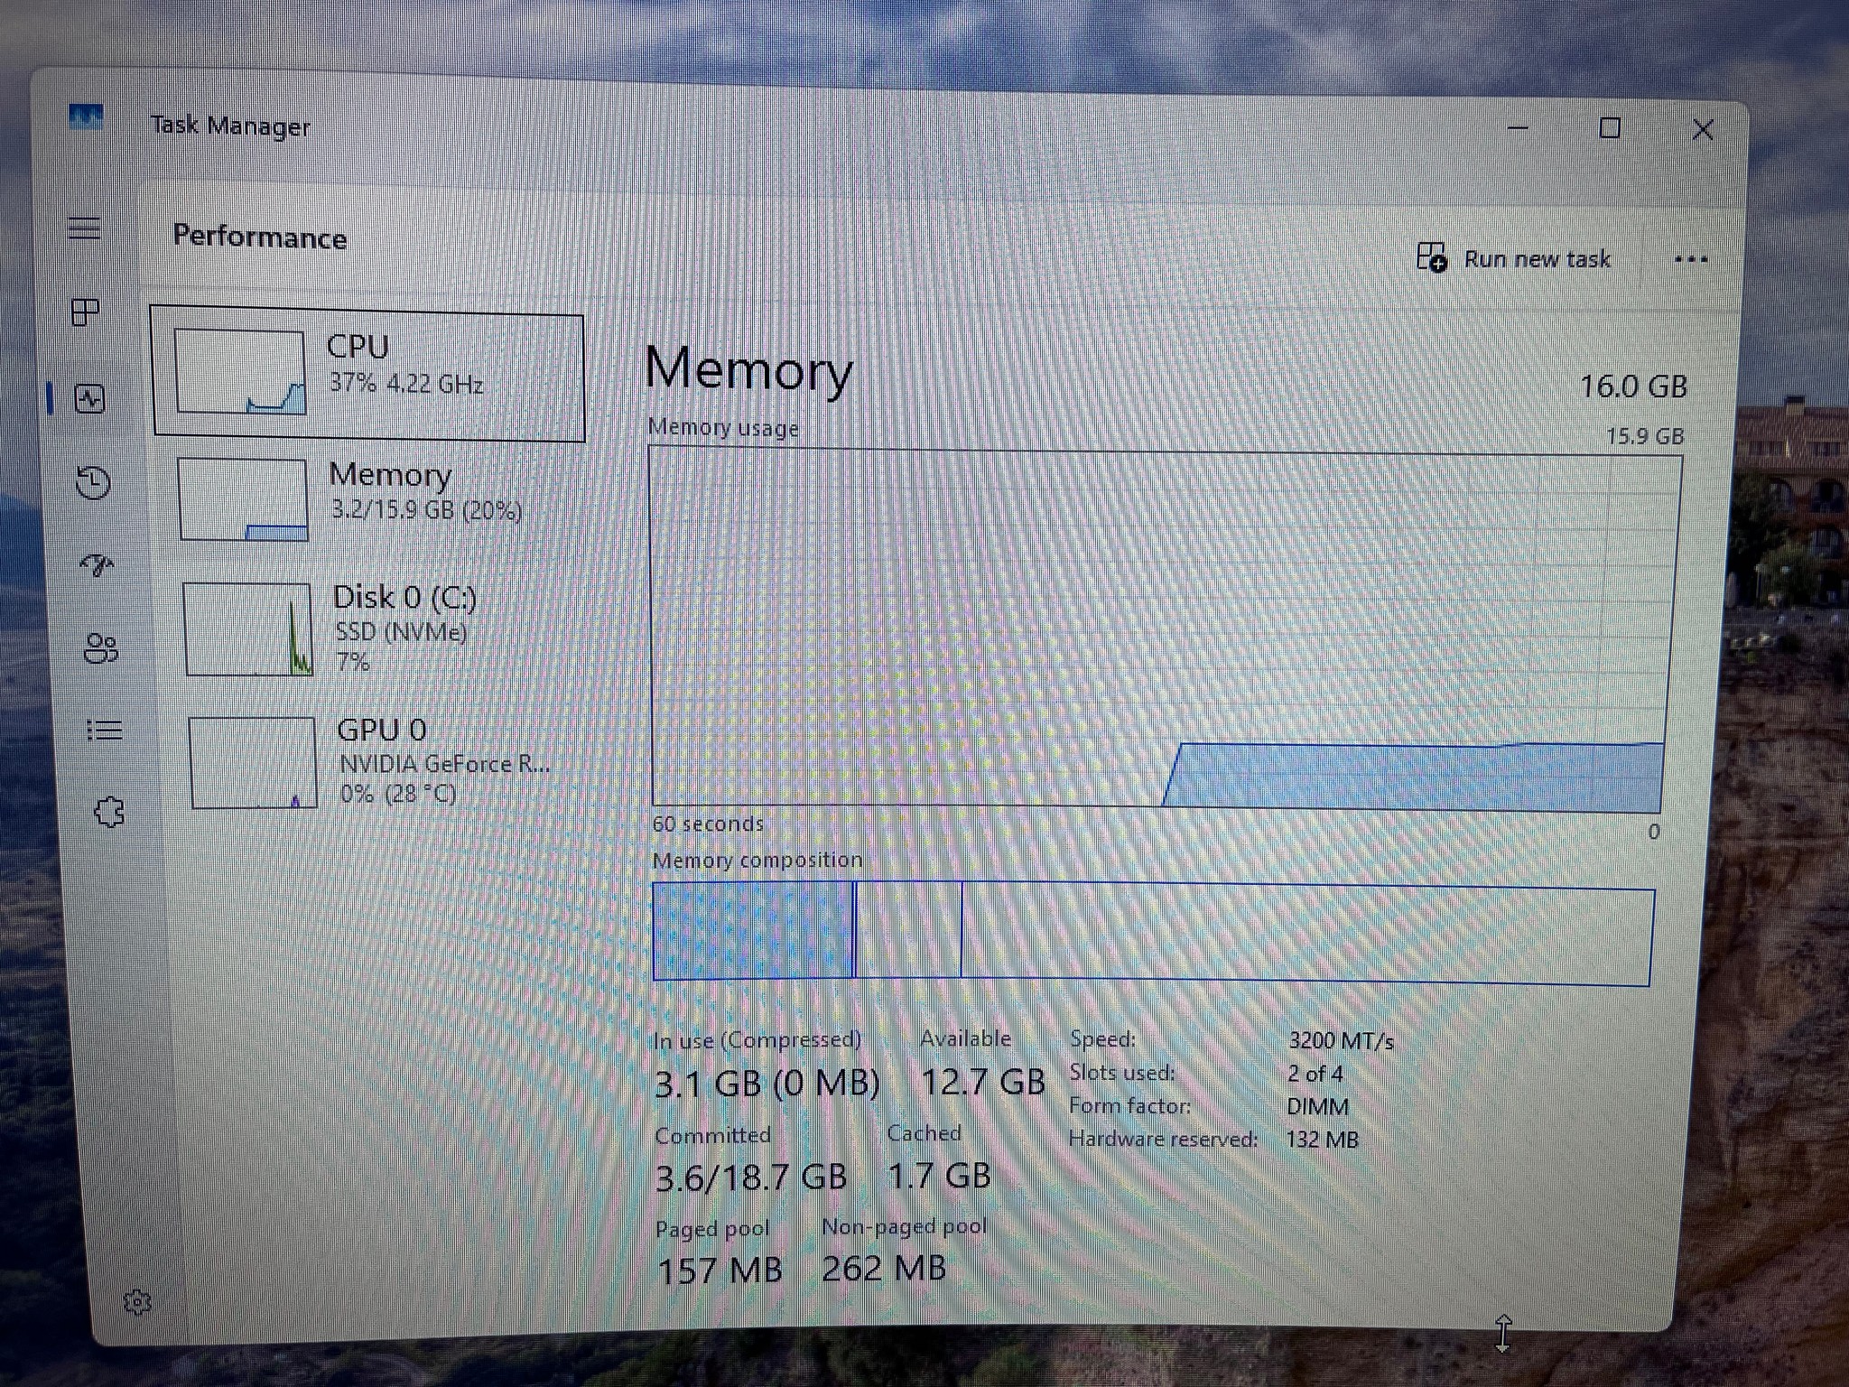Open the Startup apps icon
Screen dimensions: 1849x1387
click(x=97, y=565)
